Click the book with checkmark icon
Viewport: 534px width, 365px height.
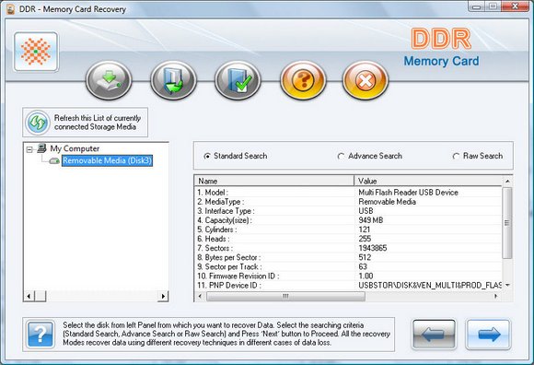click(x=238, y=80)
